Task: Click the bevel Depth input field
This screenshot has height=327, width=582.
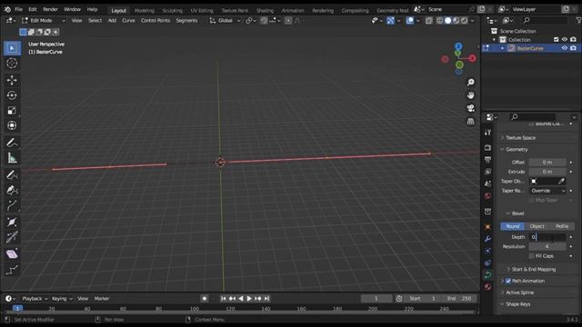Action: point(547,237)
